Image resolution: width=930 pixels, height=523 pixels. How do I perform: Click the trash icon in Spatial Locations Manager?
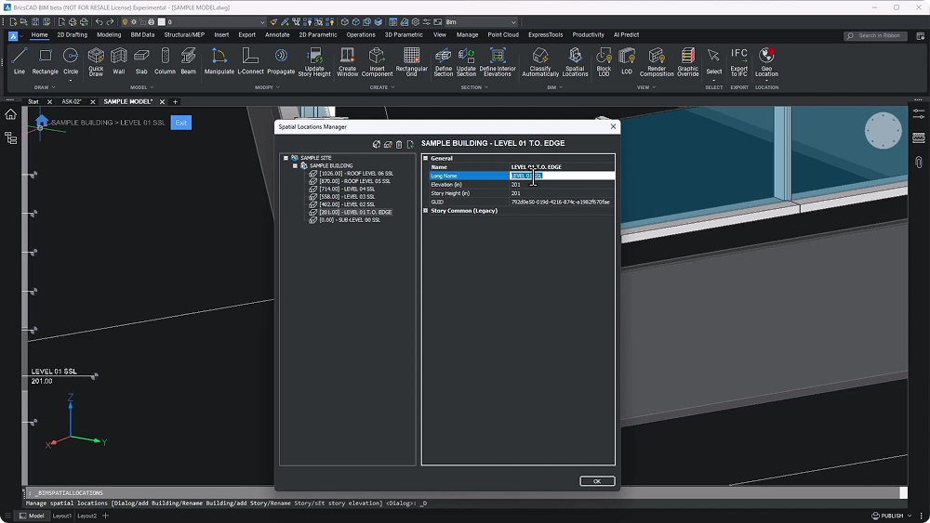pyautogui.click(x=399, y=144)
